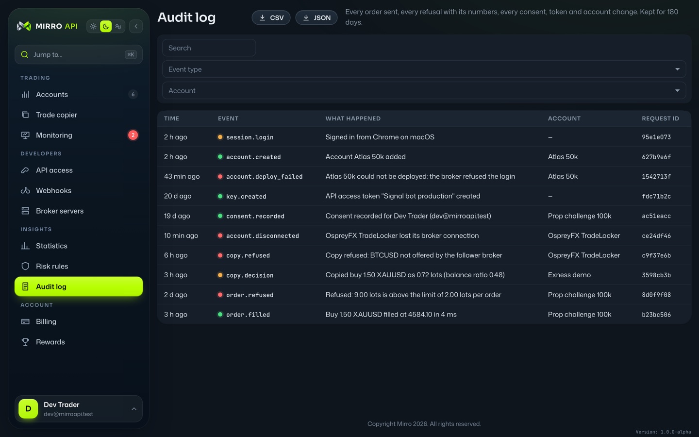
Task: Click the Version 1.0.0-alpha text
Action: (663, 432)
